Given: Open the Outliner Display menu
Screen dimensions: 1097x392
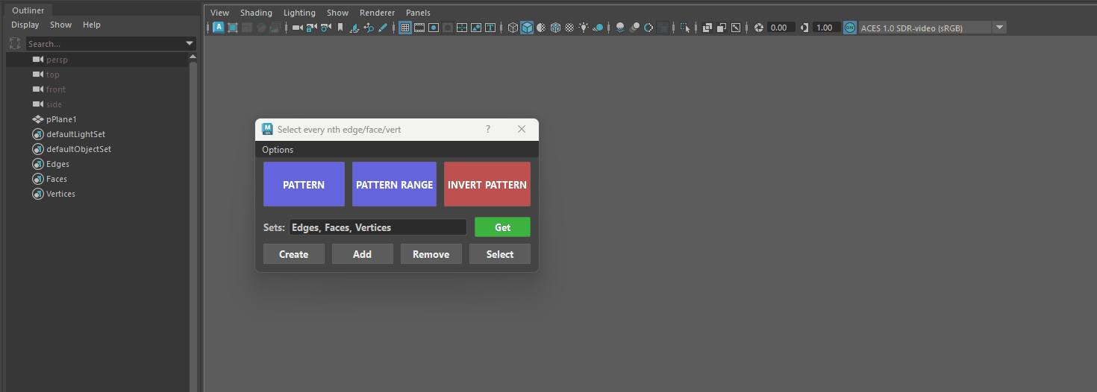Looking at the screenshot, I should coord(25,25).
